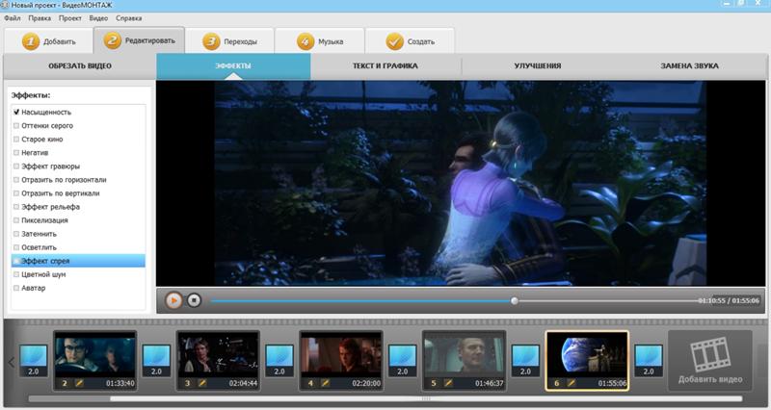Enable Отразить по горизонтали checkbox
Viewport: 771px width, 410px height.
point(16,180)
